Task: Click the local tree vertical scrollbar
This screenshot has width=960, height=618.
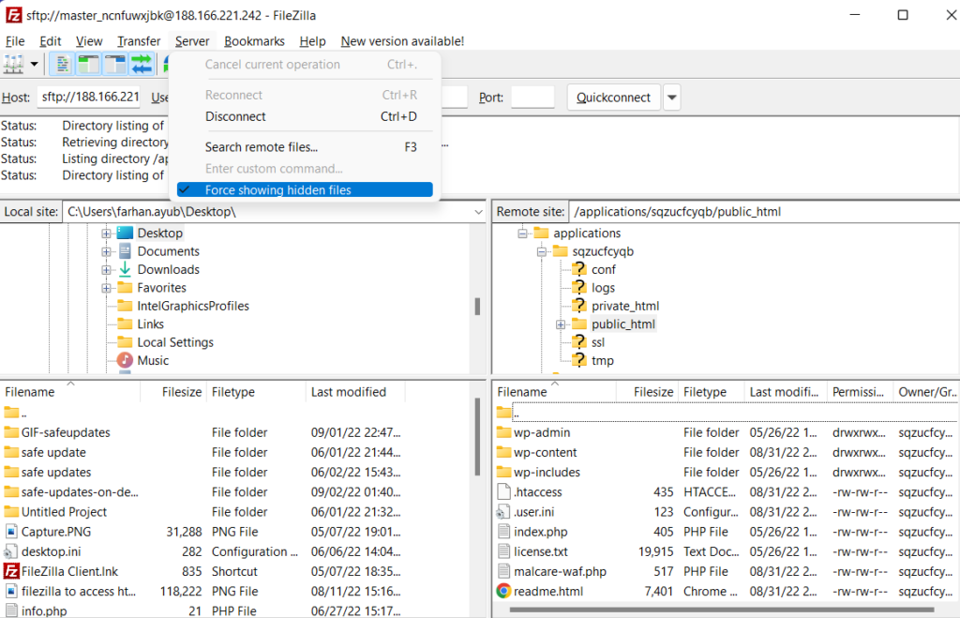Action: click(x=478, y=307)
